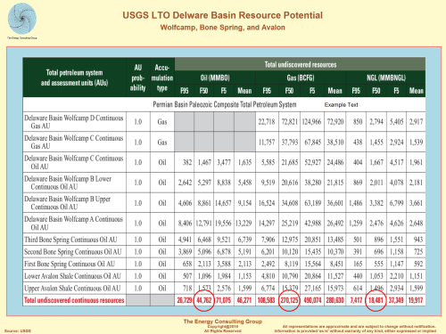This screenshot has height=334, width=446.
Task: Select the Second Bone Spring Continuous Oil AU row
Action: [224, 251]
